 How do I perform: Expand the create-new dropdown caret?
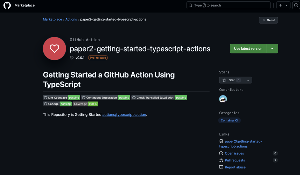(286, 5)
